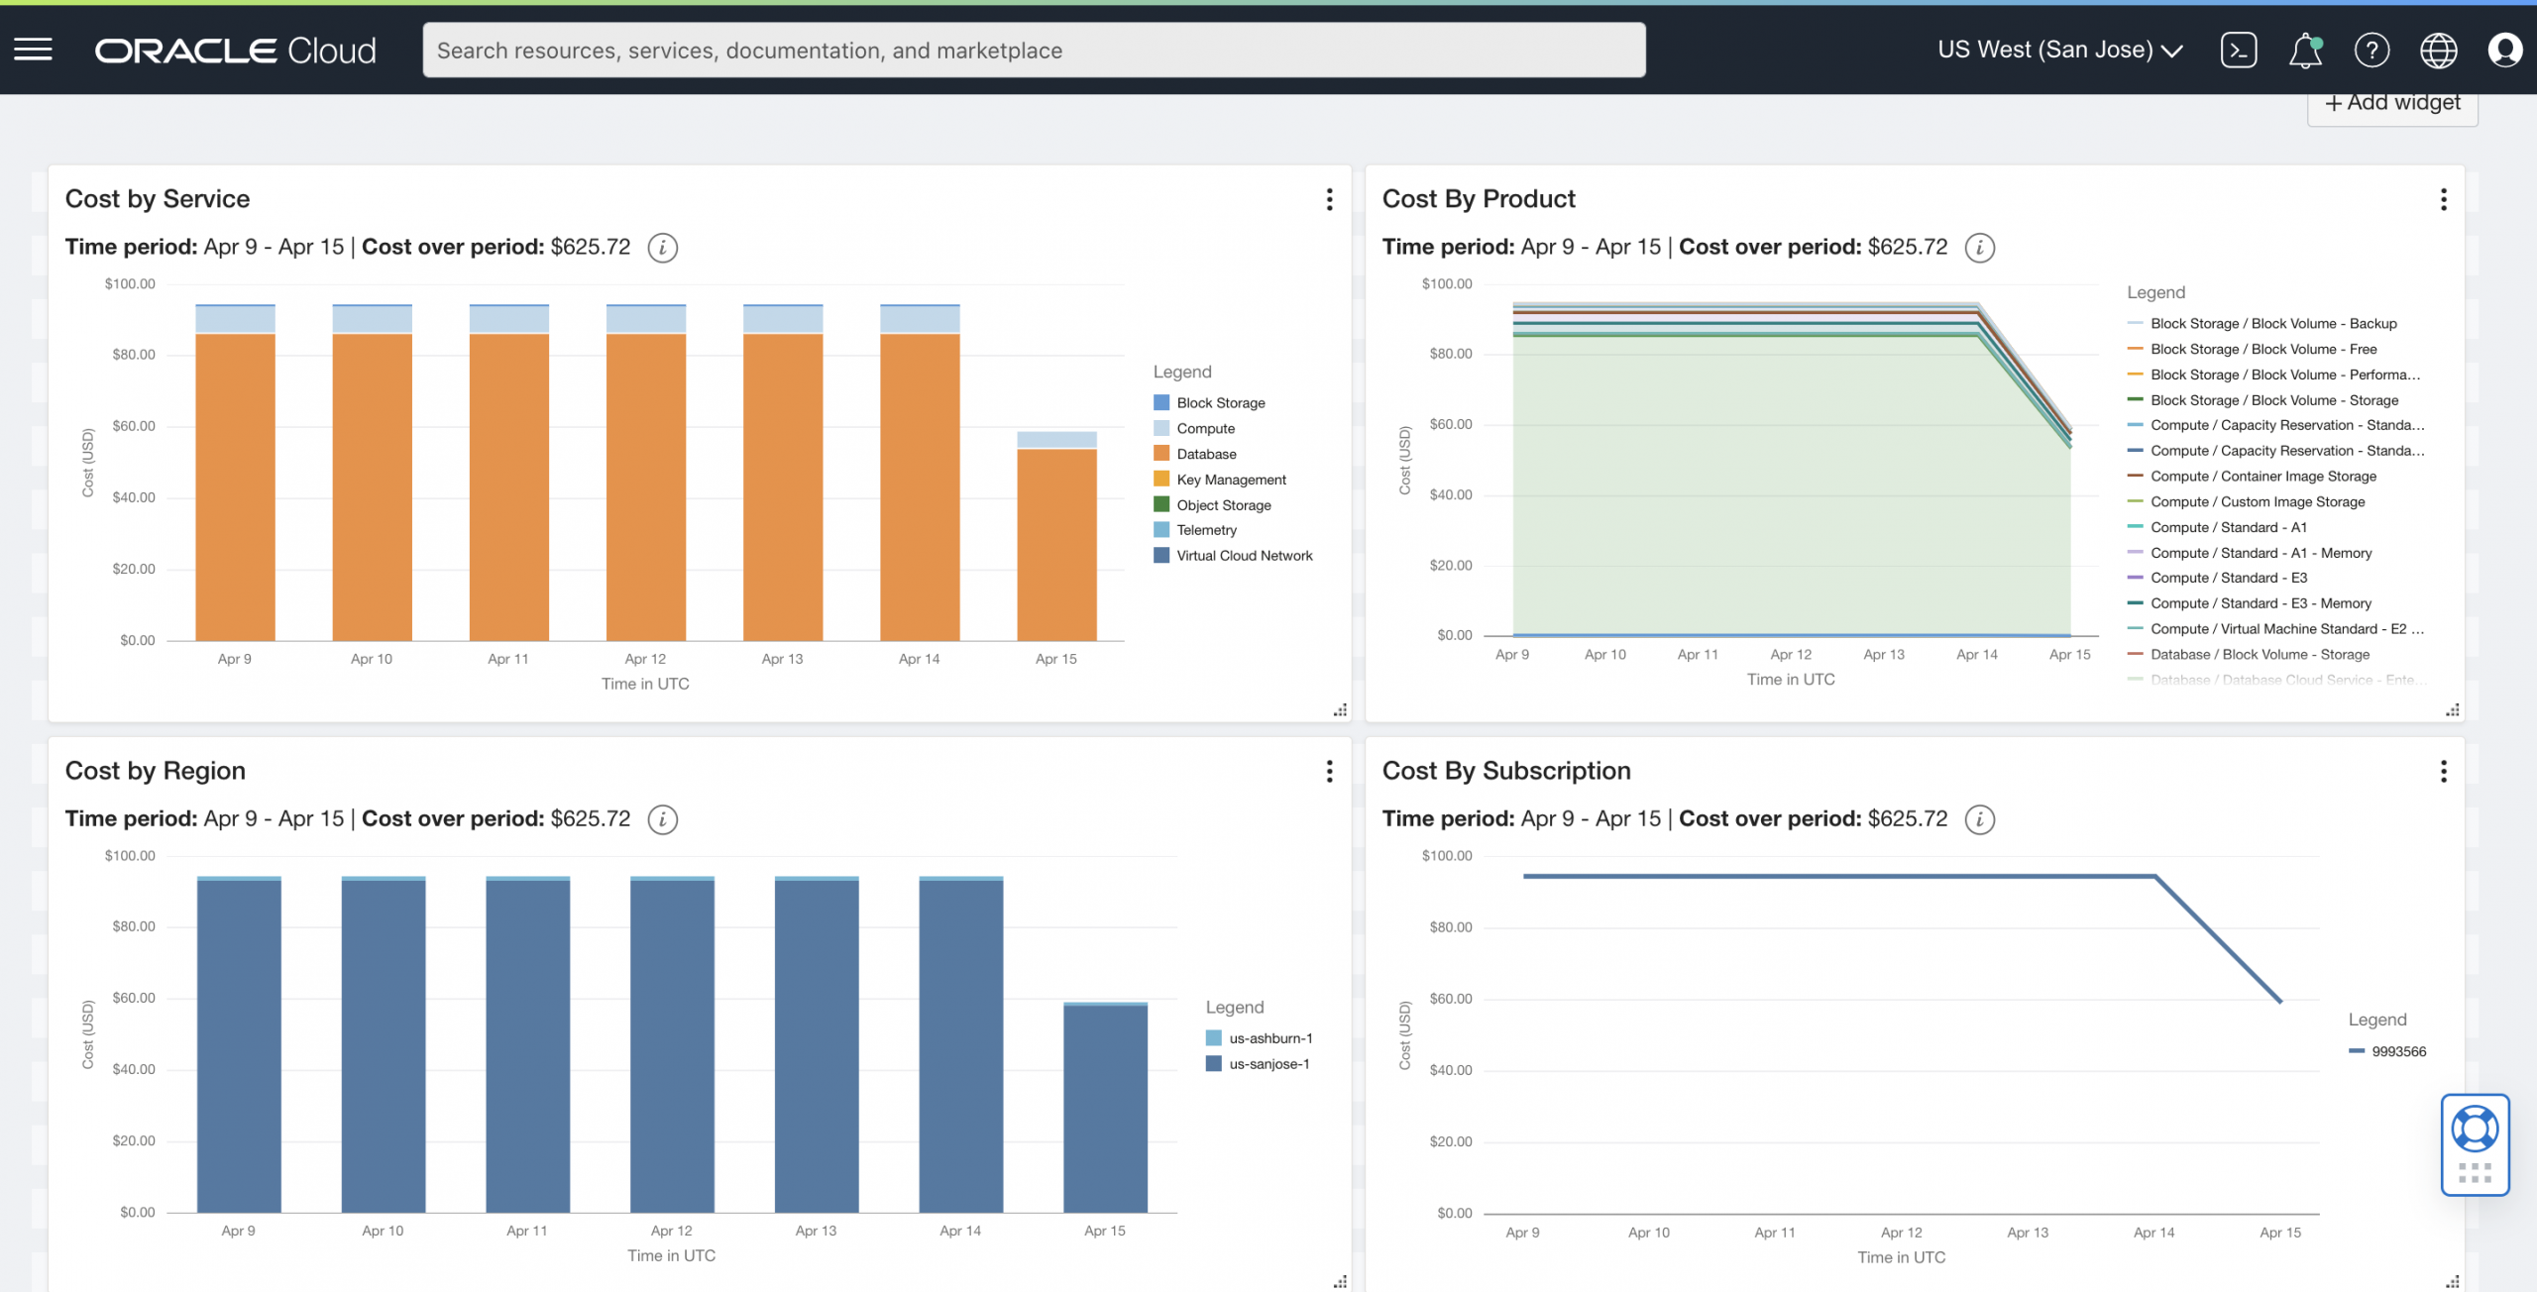
Task: Click the Add widget button
Action: tap(2391, 102)
